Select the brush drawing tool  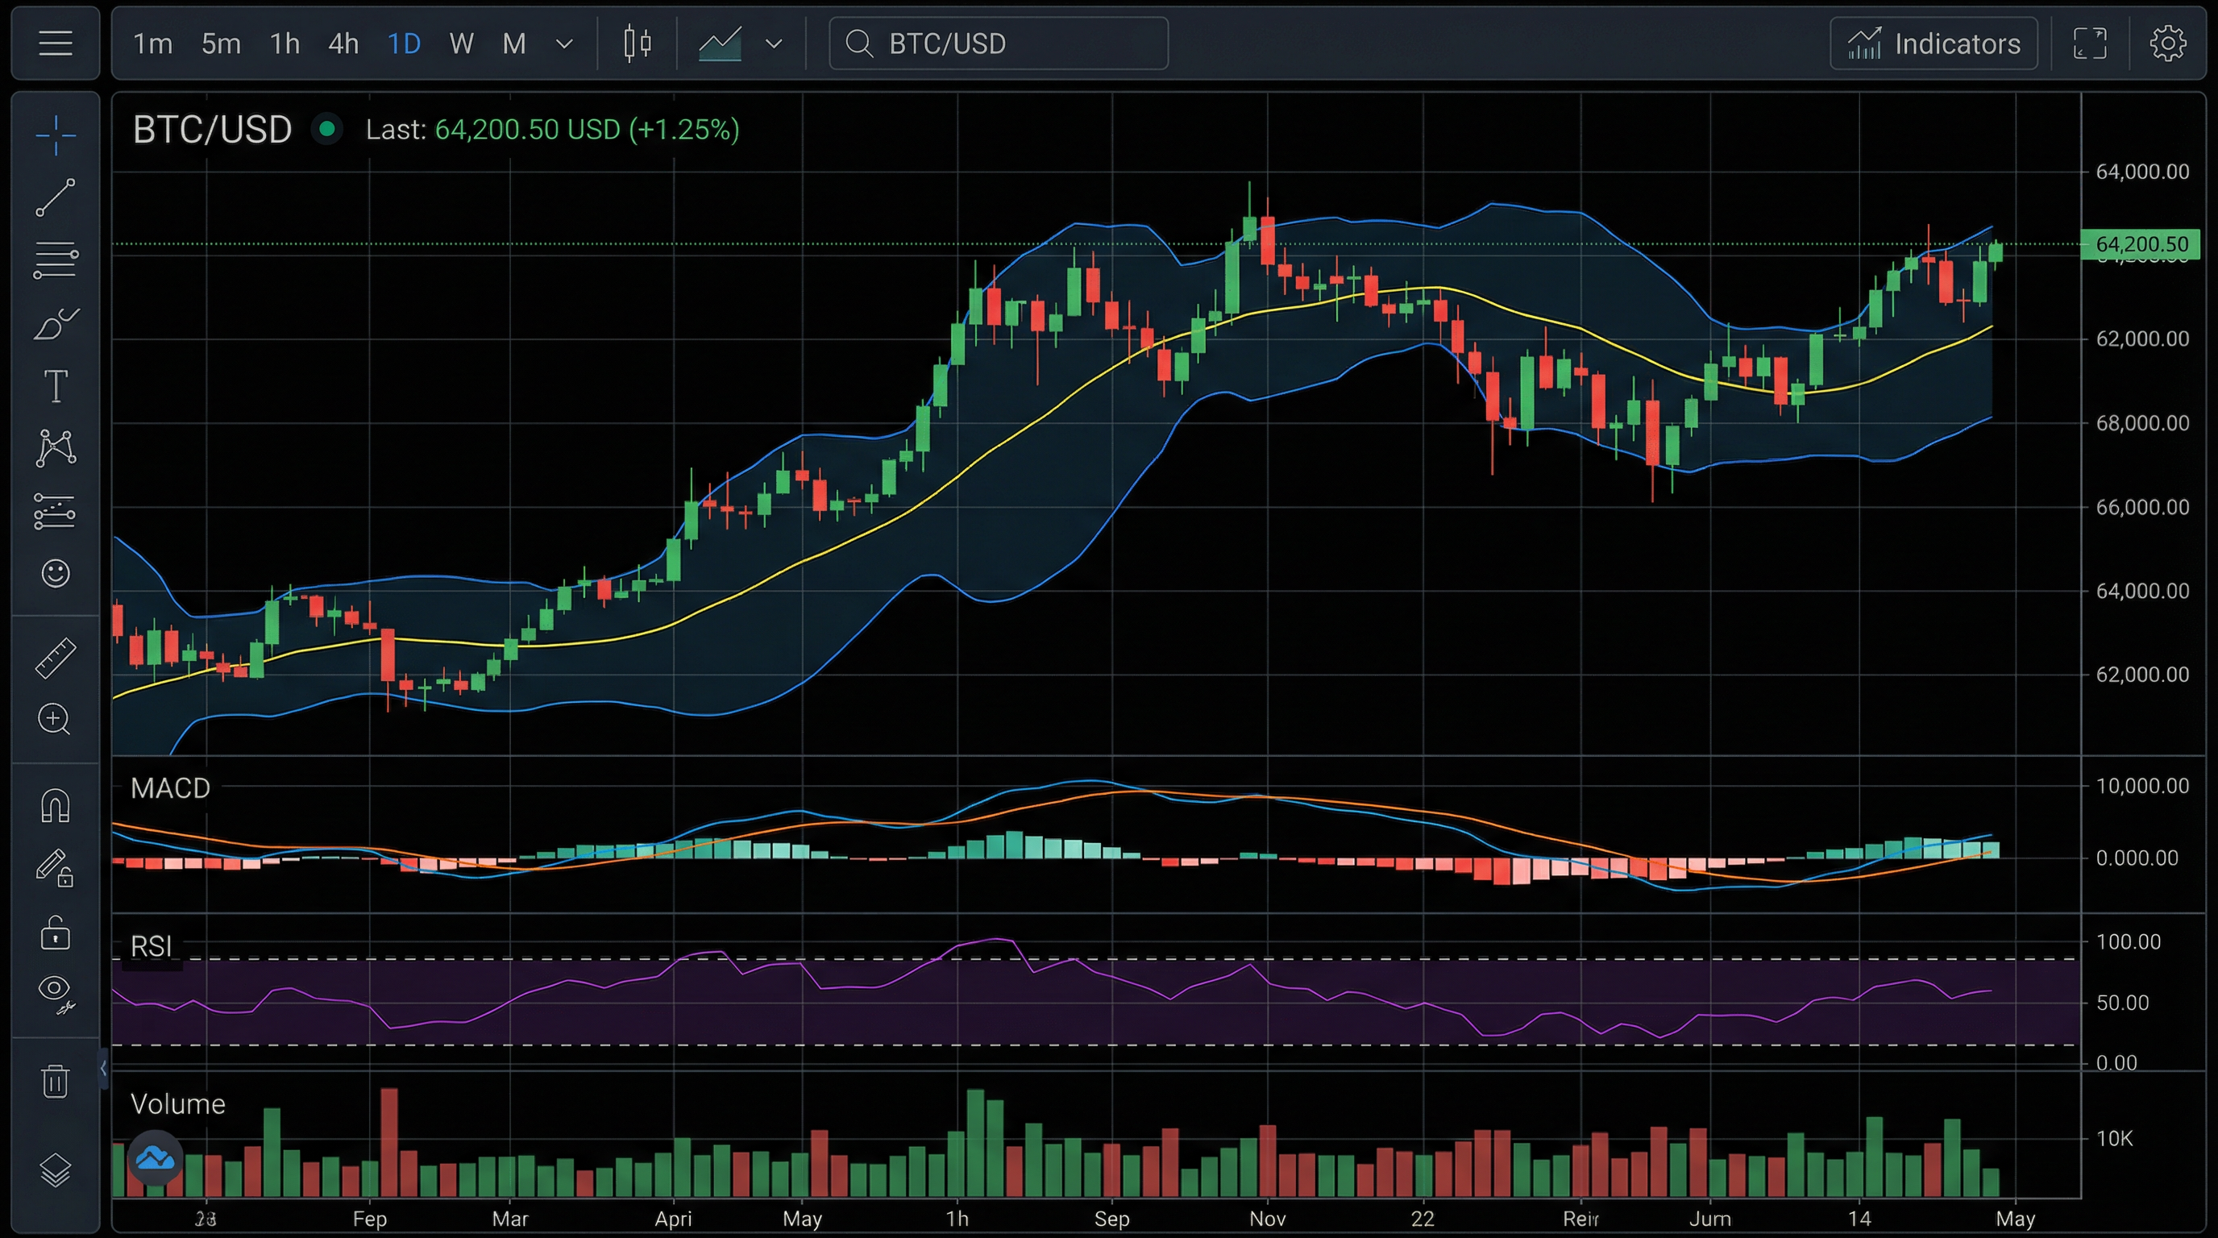[55, 325]
